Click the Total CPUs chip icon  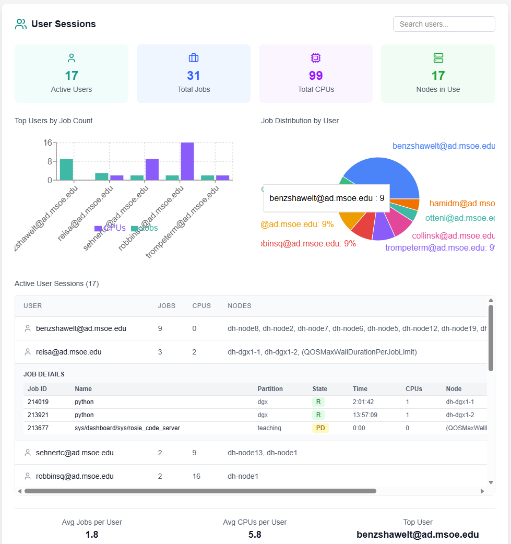(x=316, y=58)
